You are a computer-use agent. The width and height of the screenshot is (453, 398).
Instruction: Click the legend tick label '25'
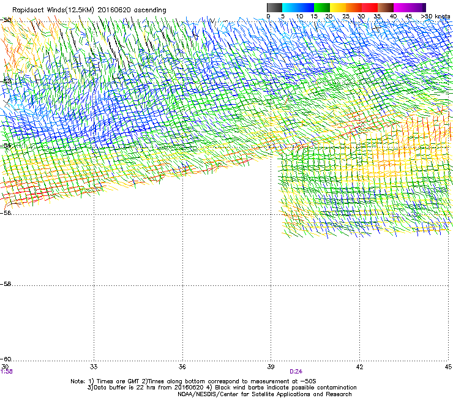346,17
